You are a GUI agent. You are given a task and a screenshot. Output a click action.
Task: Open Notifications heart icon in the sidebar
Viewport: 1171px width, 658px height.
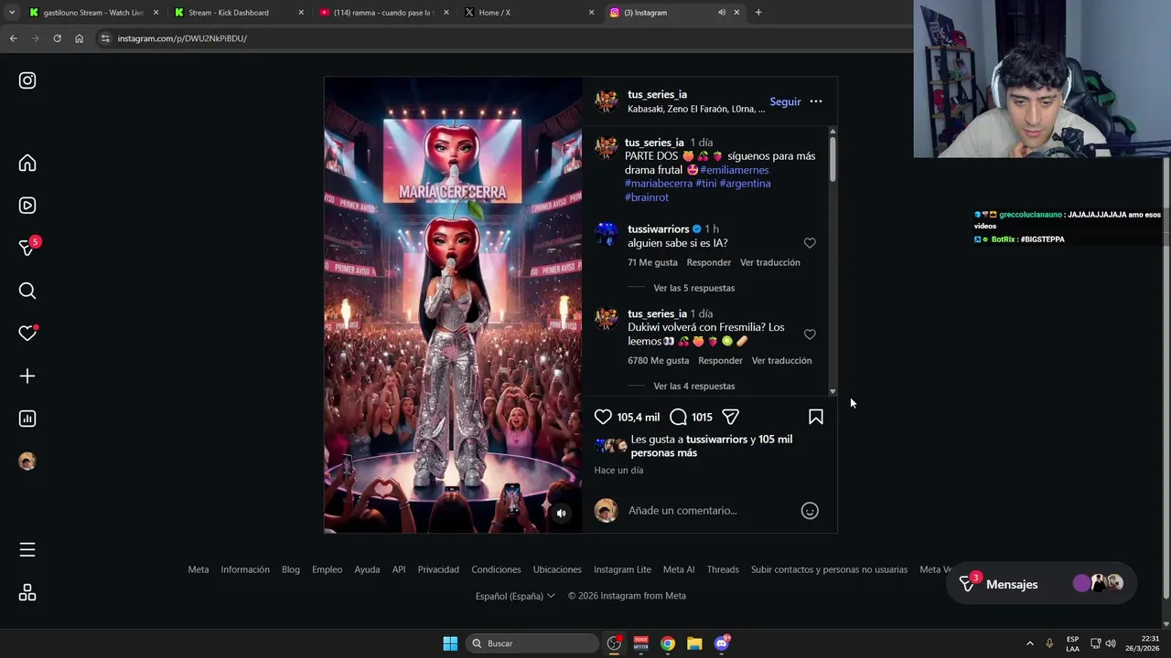pyautogui.click(x=27, y=334)
